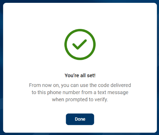Click the green checkmark icon
159x135 pixels.
click(x=79, y=44)
